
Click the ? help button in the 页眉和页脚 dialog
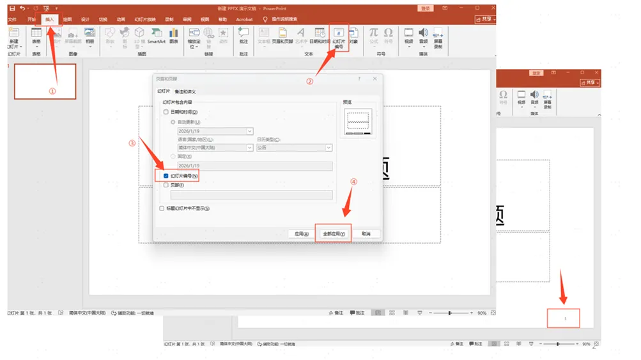(359, 79)
